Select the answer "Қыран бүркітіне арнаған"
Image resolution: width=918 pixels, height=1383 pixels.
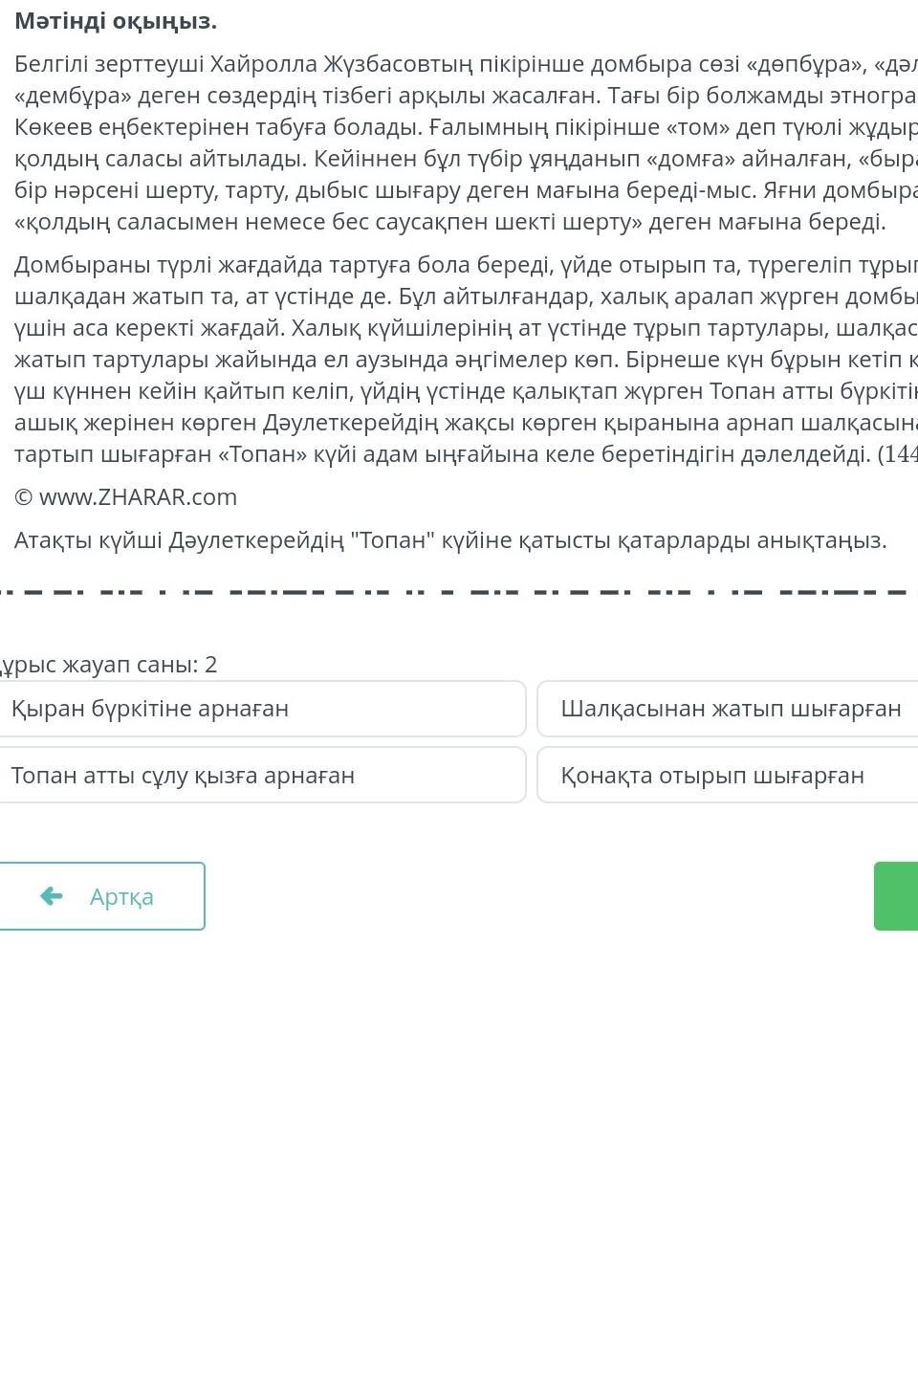click(x=258, y=709)
